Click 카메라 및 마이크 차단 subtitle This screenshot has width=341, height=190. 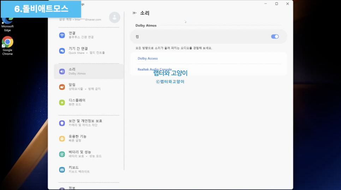point(83,125)
